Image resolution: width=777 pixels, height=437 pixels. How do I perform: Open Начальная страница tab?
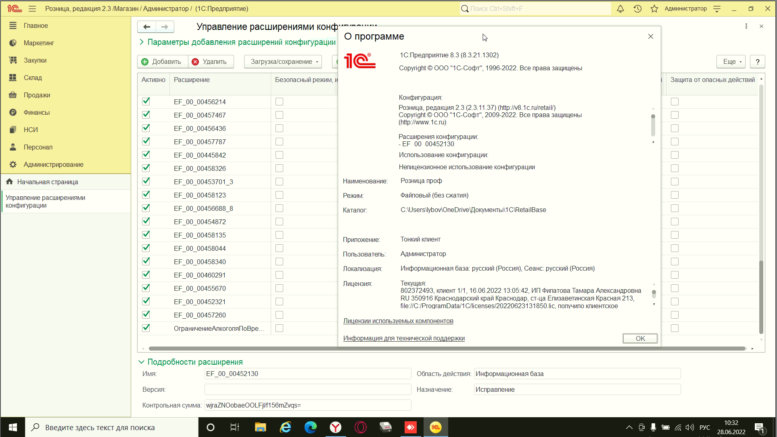click(x=66, y=182)
